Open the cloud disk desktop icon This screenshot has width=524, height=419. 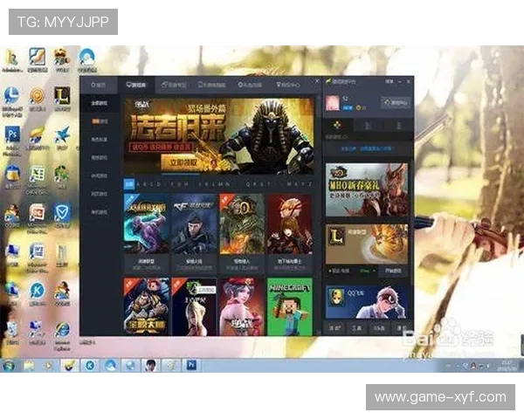86,57
